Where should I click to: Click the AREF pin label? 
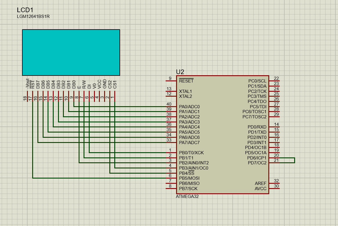tap(261, 183)
